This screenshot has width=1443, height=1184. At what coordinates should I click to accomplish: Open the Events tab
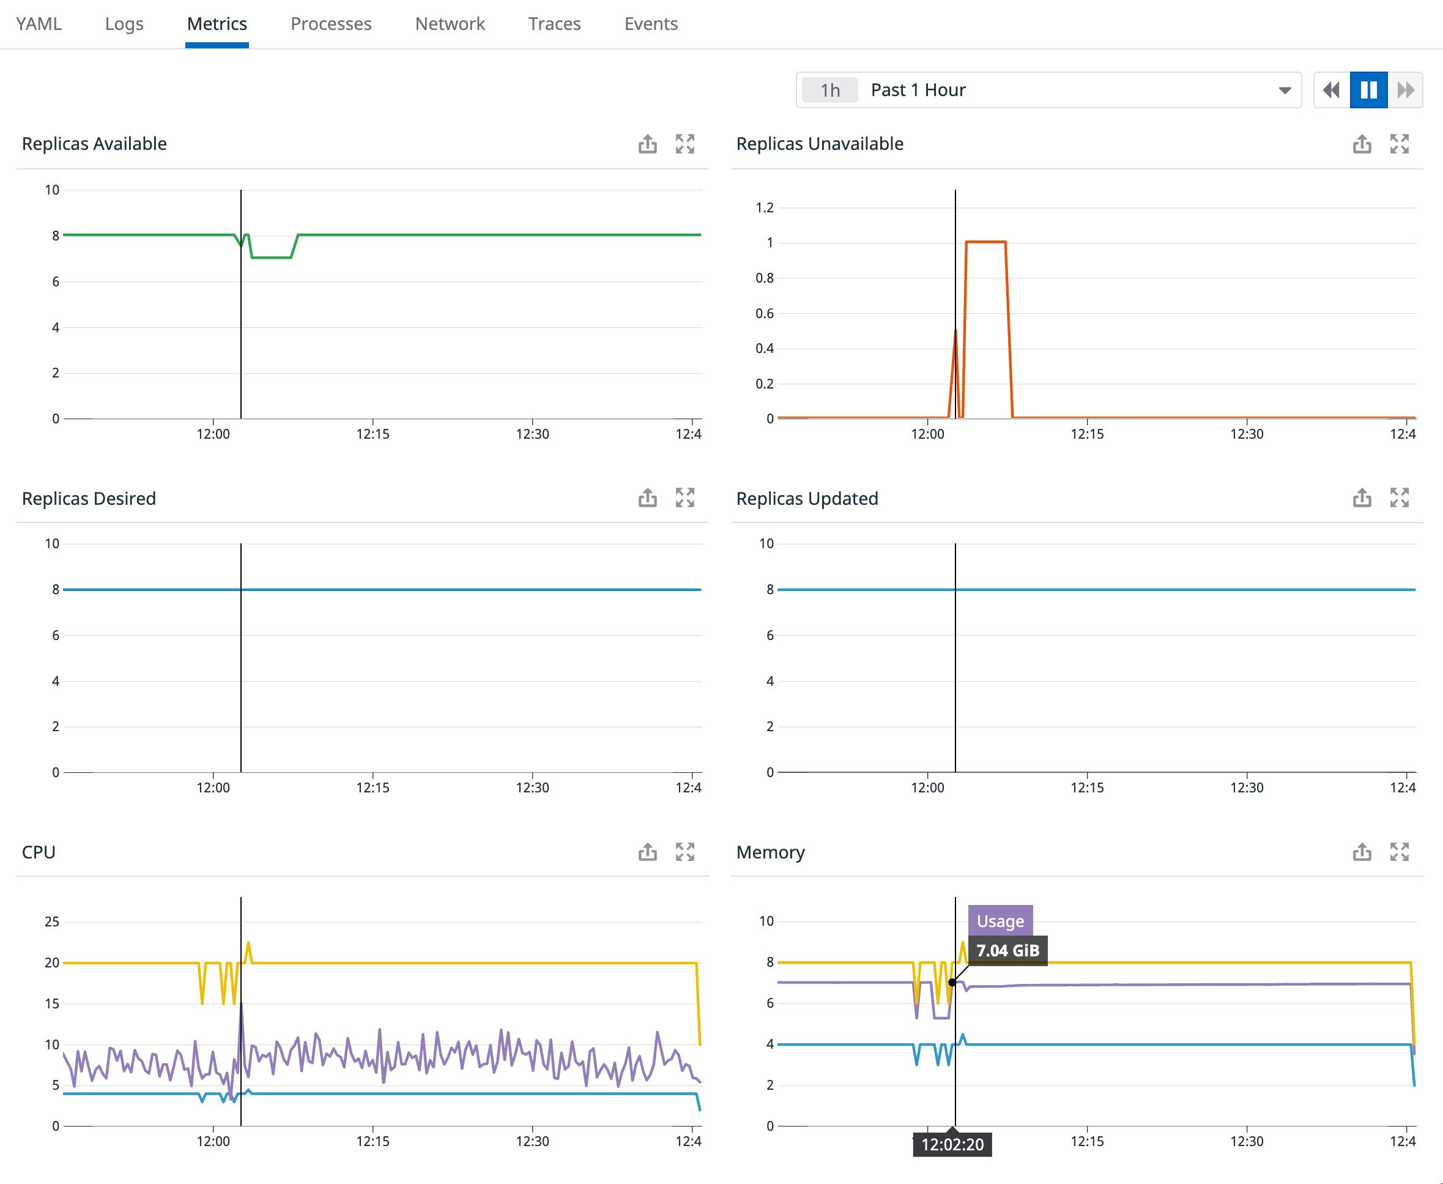(x=650, y=23)
